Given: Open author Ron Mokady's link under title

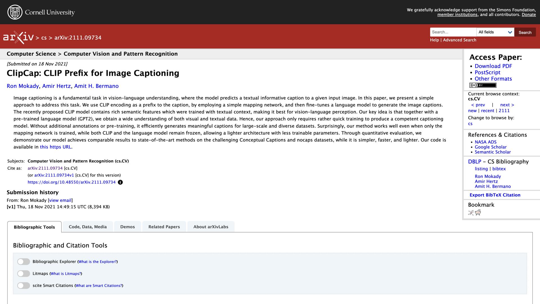Looking at the screenshot, I should [23, 86].
